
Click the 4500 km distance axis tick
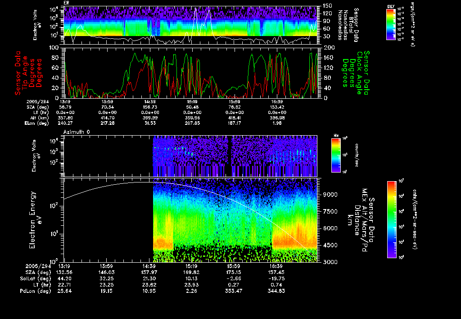[330, 245]
